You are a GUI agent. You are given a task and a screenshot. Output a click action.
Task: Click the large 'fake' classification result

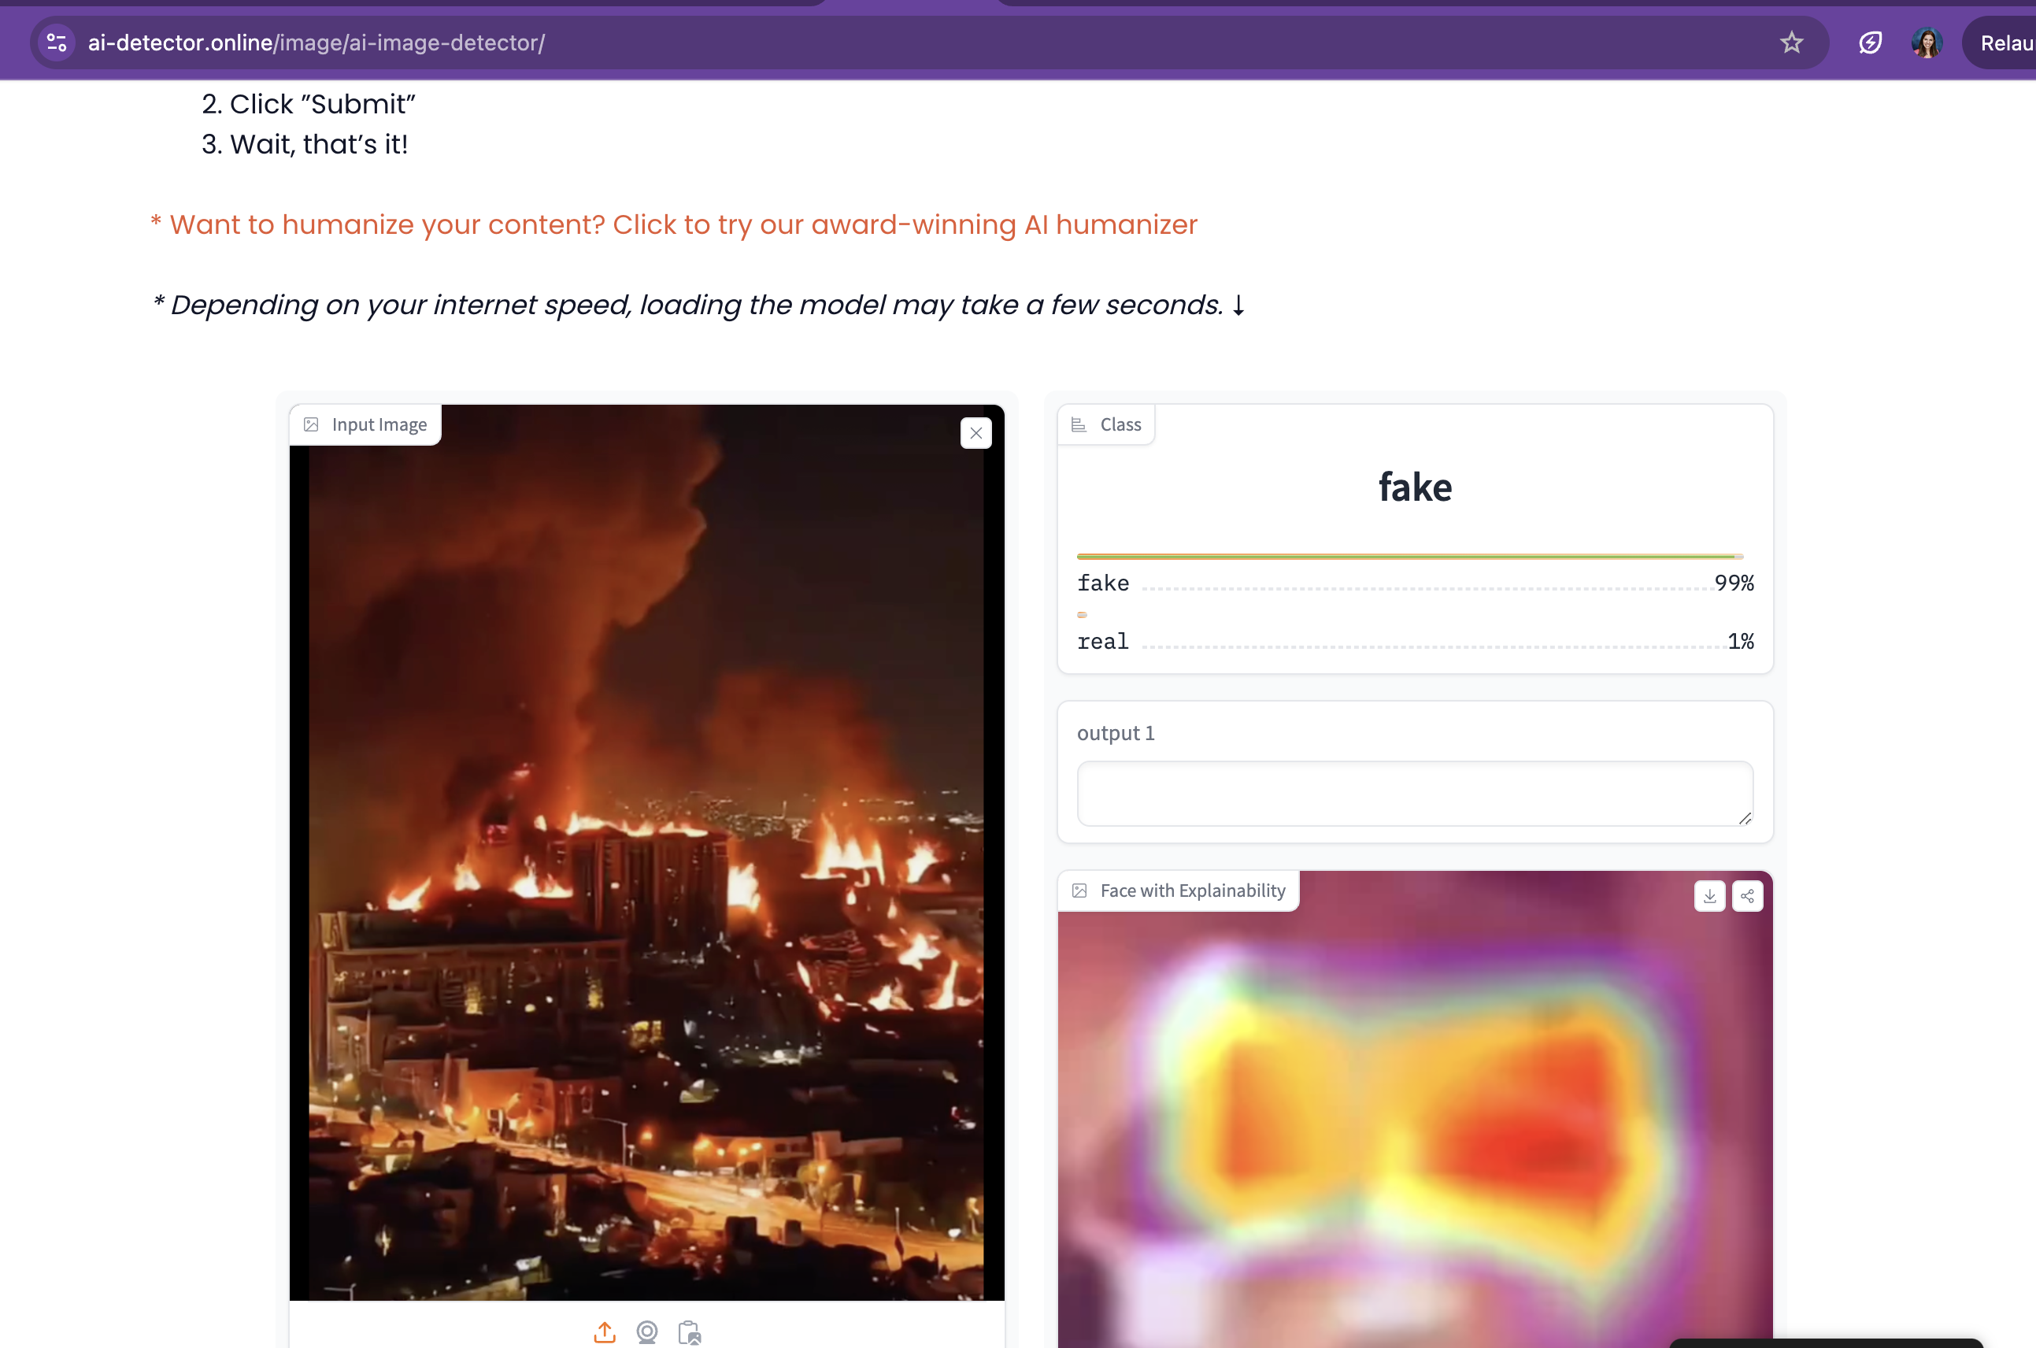pos(1415,487)
